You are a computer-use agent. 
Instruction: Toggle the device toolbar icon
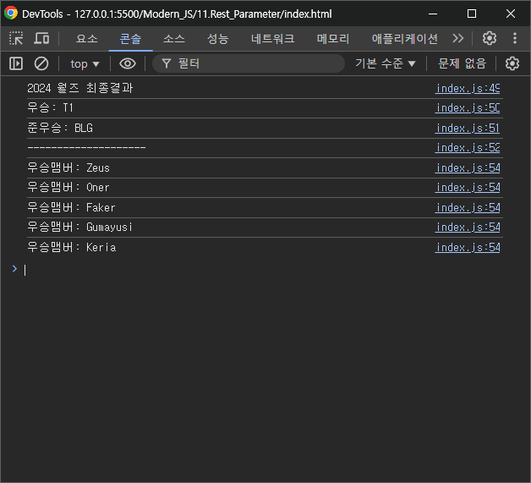coord(41,38)
